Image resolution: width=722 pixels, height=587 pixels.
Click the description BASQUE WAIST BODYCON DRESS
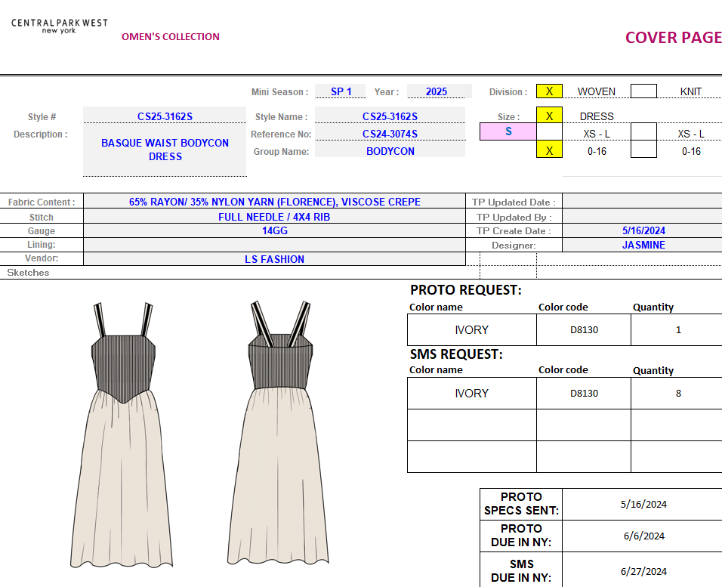pos(165,150)
